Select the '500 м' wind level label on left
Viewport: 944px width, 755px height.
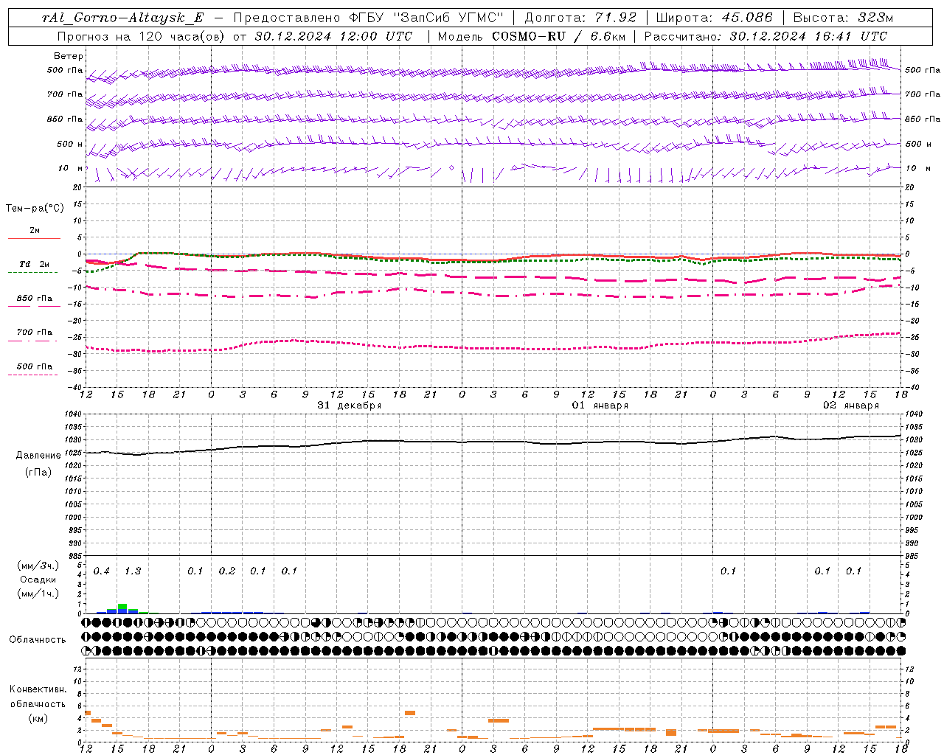(x=69, y=144)
